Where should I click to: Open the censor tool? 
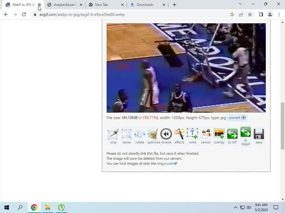pos(206,136)
